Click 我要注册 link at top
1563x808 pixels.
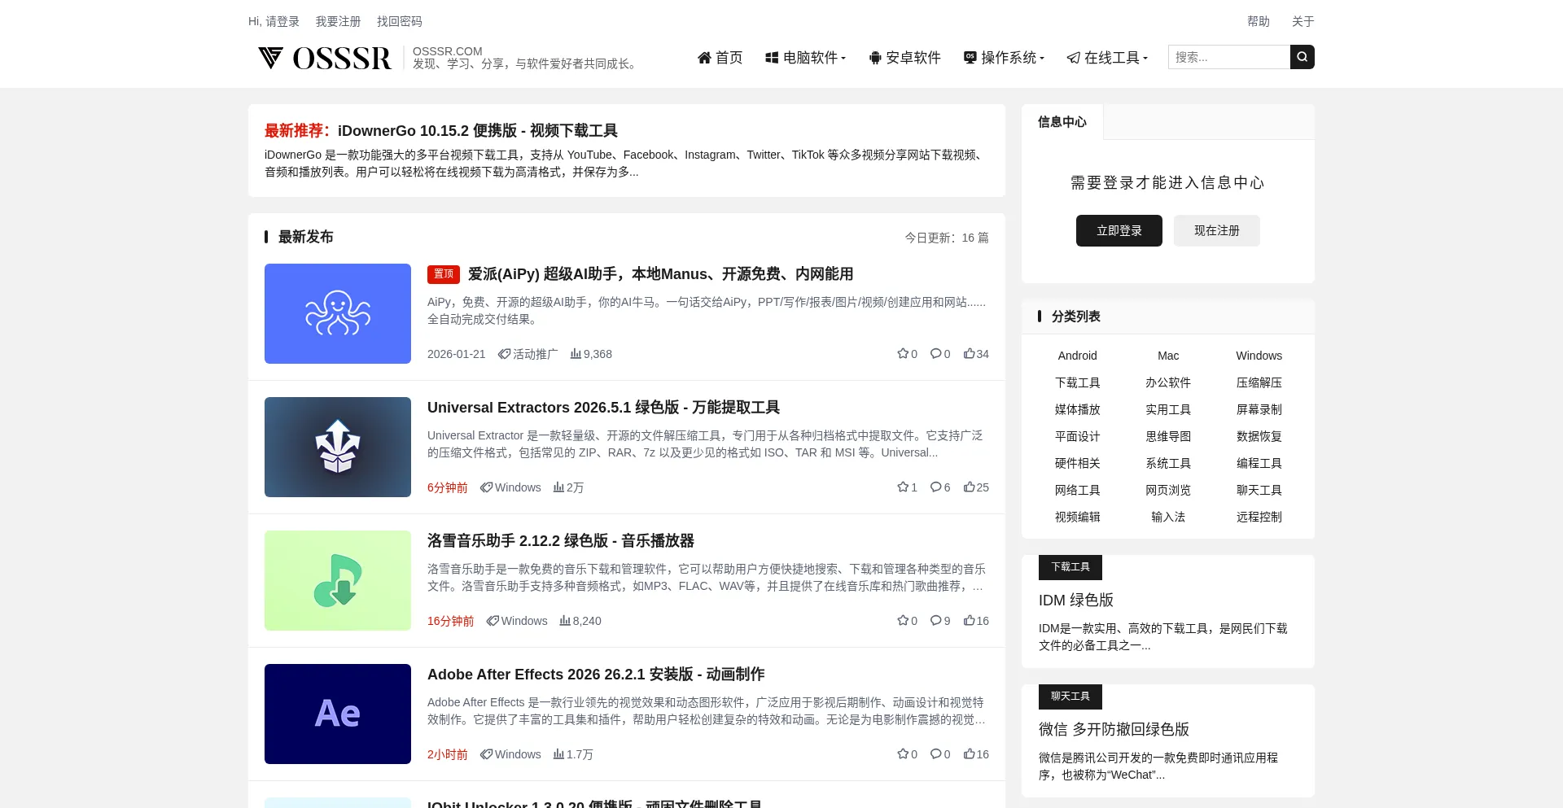tap(338, 21)
